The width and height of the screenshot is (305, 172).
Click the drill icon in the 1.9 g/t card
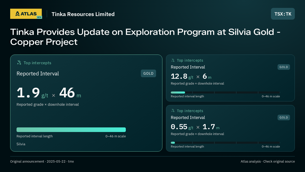click(19, 62)
